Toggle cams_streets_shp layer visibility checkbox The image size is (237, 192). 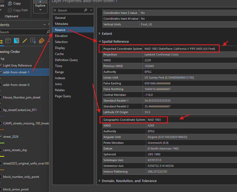point(1,150)
